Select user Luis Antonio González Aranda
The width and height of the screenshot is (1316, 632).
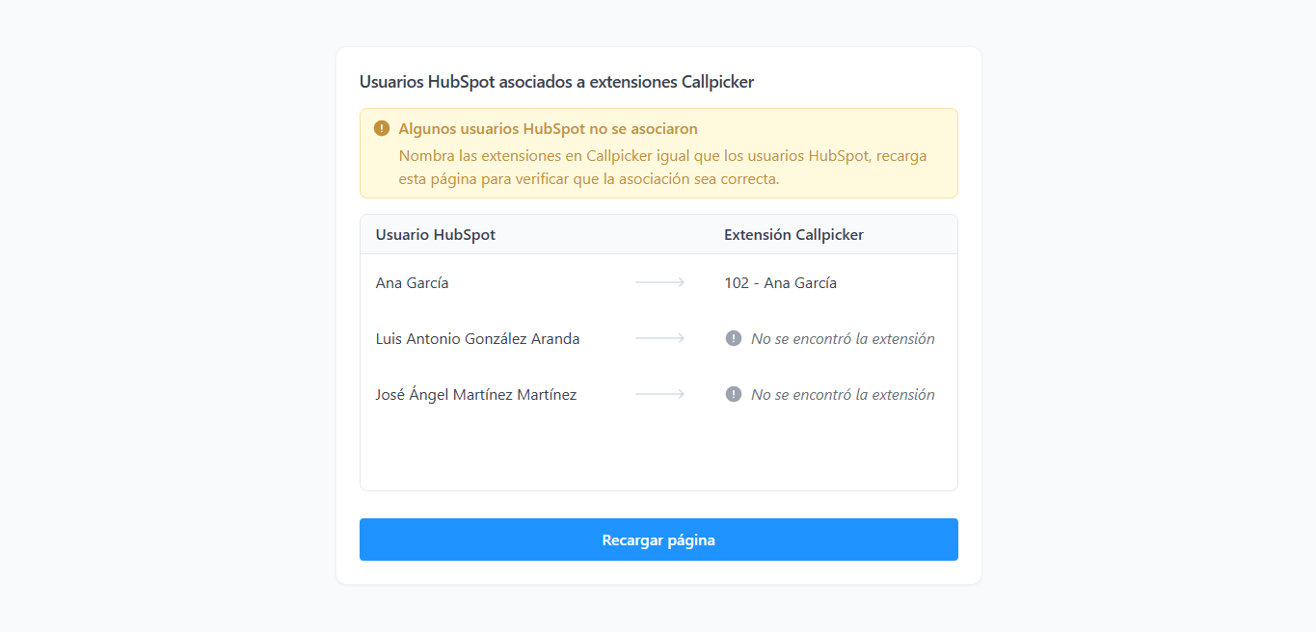[477, 339]
